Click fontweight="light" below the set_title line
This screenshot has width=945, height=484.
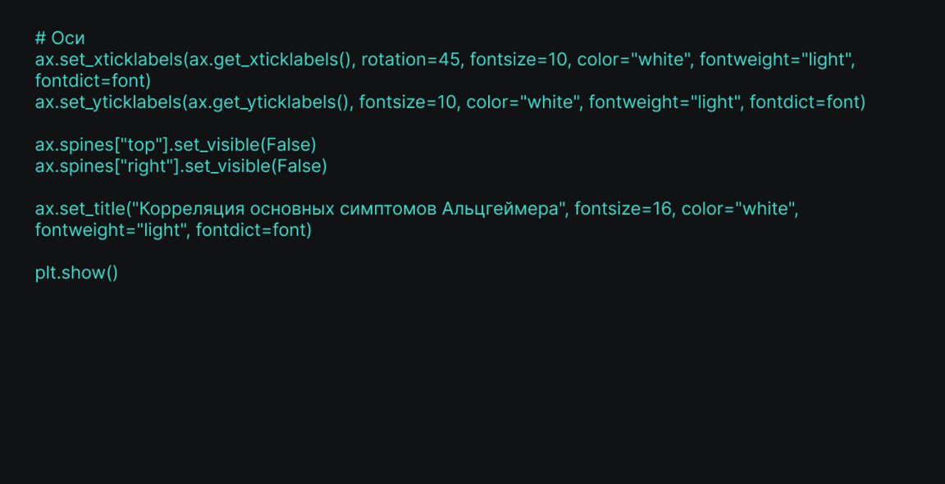110,230
